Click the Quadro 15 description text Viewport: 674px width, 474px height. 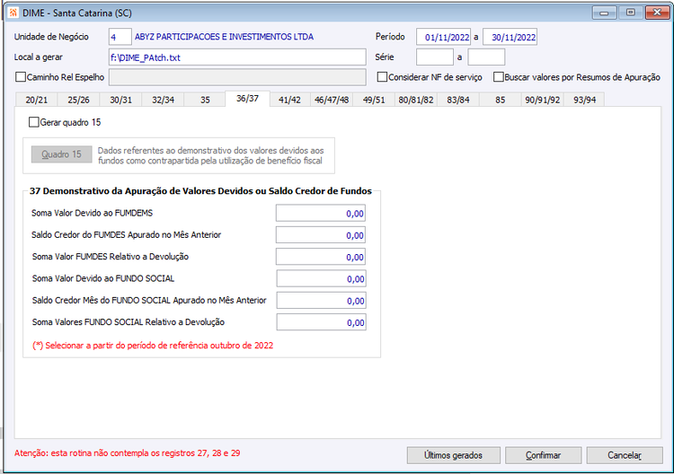click(x=210, y=155)
